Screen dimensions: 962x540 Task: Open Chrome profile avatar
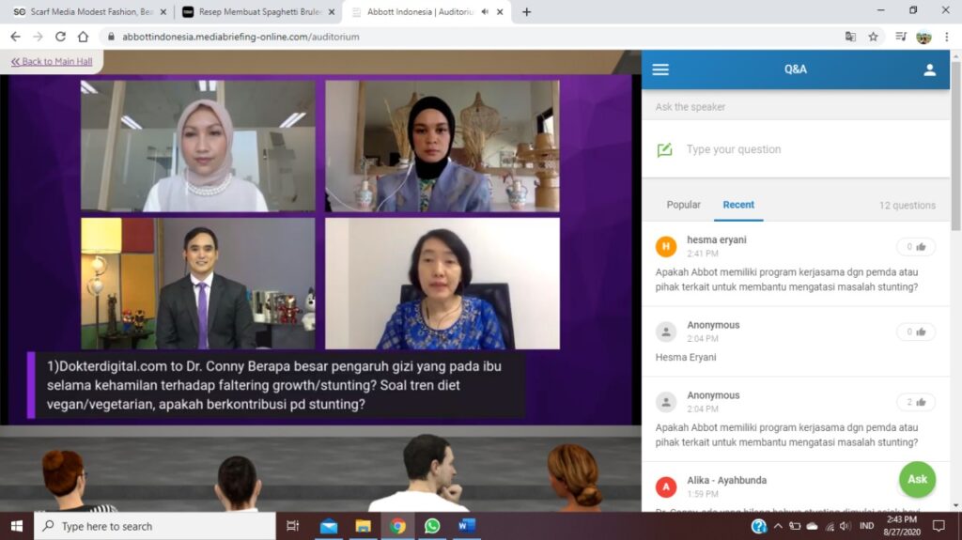[x=923, y=37]
